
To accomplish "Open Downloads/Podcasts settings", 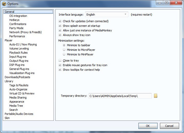I will tap(17, 77).
